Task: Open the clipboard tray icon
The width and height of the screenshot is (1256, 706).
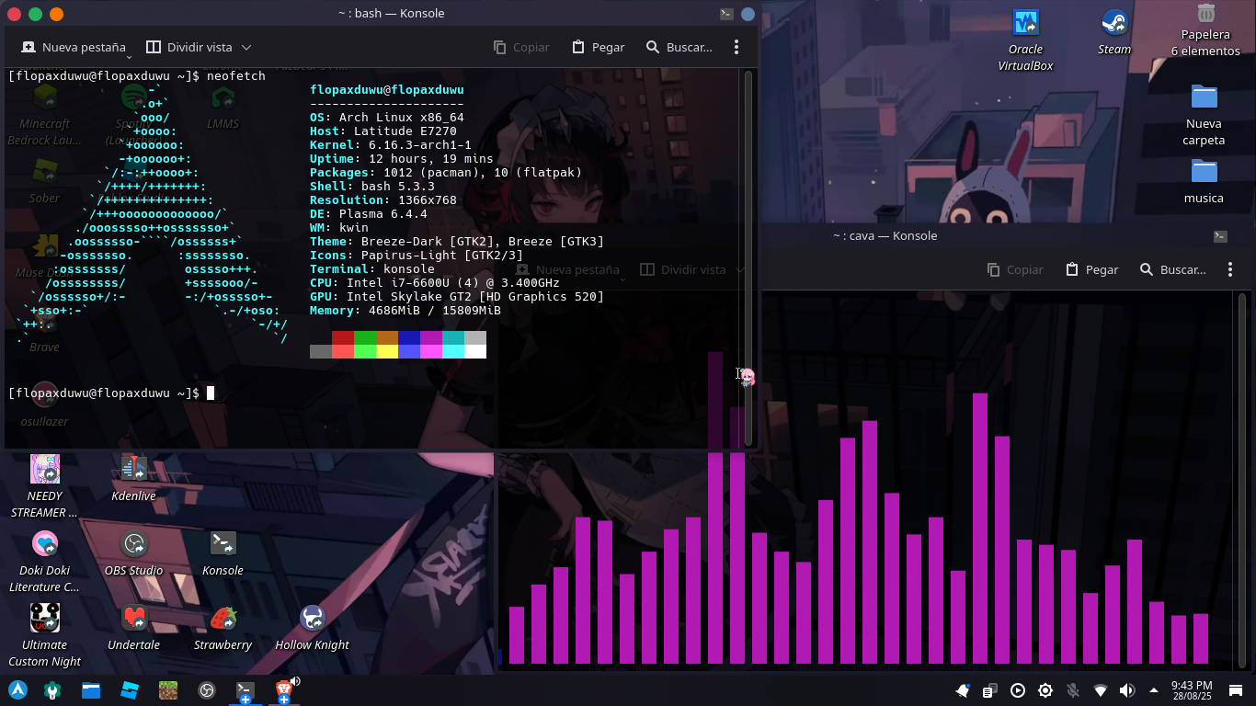Action: click(990, 690)
